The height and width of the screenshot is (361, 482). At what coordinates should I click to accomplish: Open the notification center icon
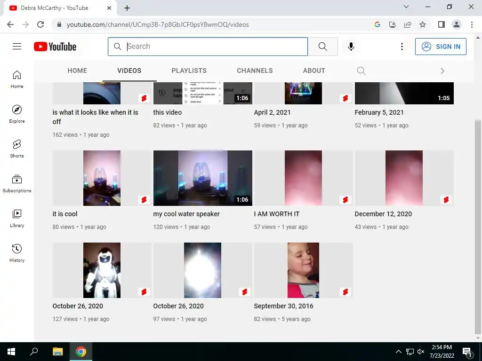[x=466, y=352]
